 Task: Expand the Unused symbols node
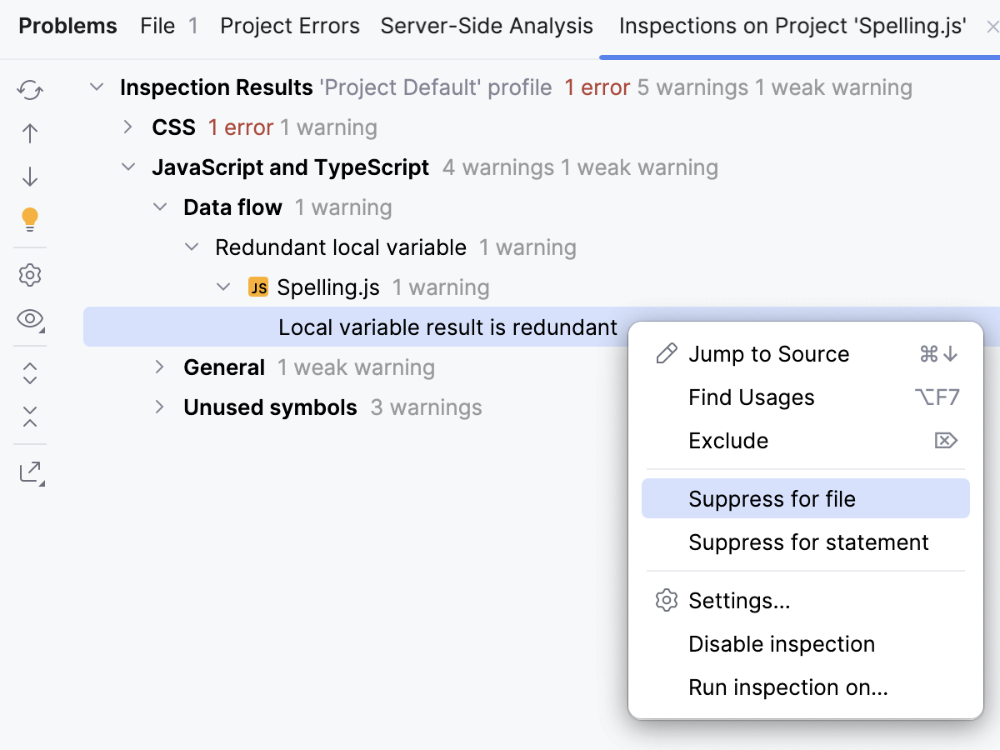159,407
